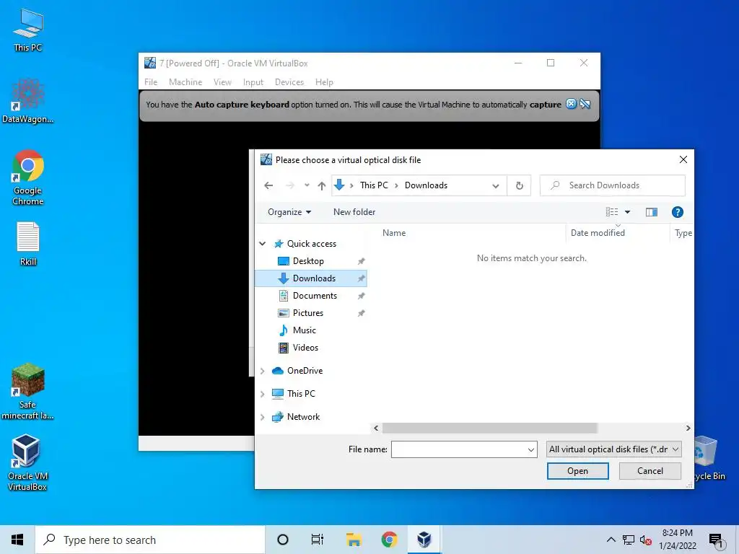Viewport: 739px width, 554px height.
Task: Refresh the Downloads folder view
Action: point(520,185)
